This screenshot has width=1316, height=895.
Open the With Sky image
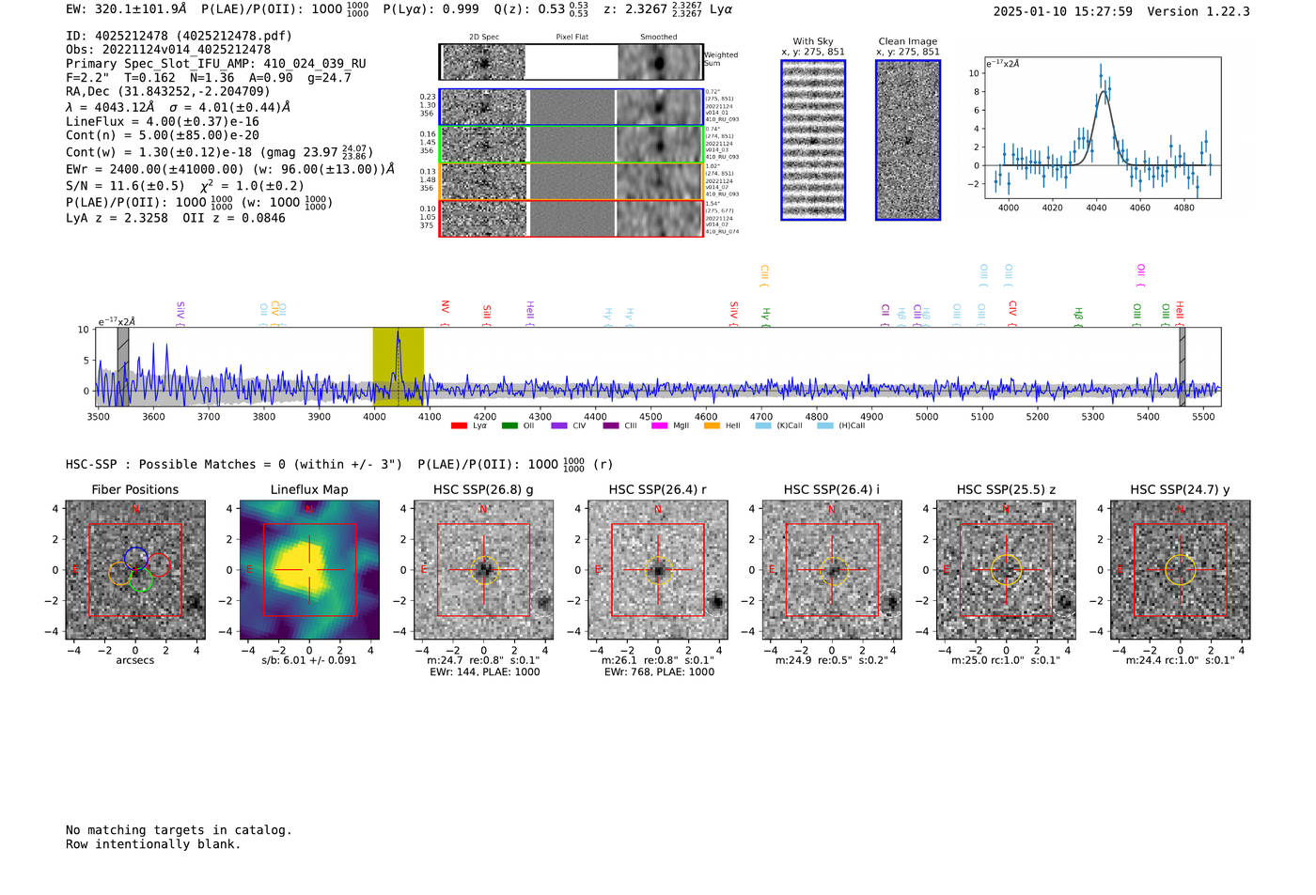point(813,140)
